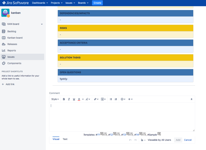Cancel the comment
Viewport: 206px width, 150px height.
point(188,140)
